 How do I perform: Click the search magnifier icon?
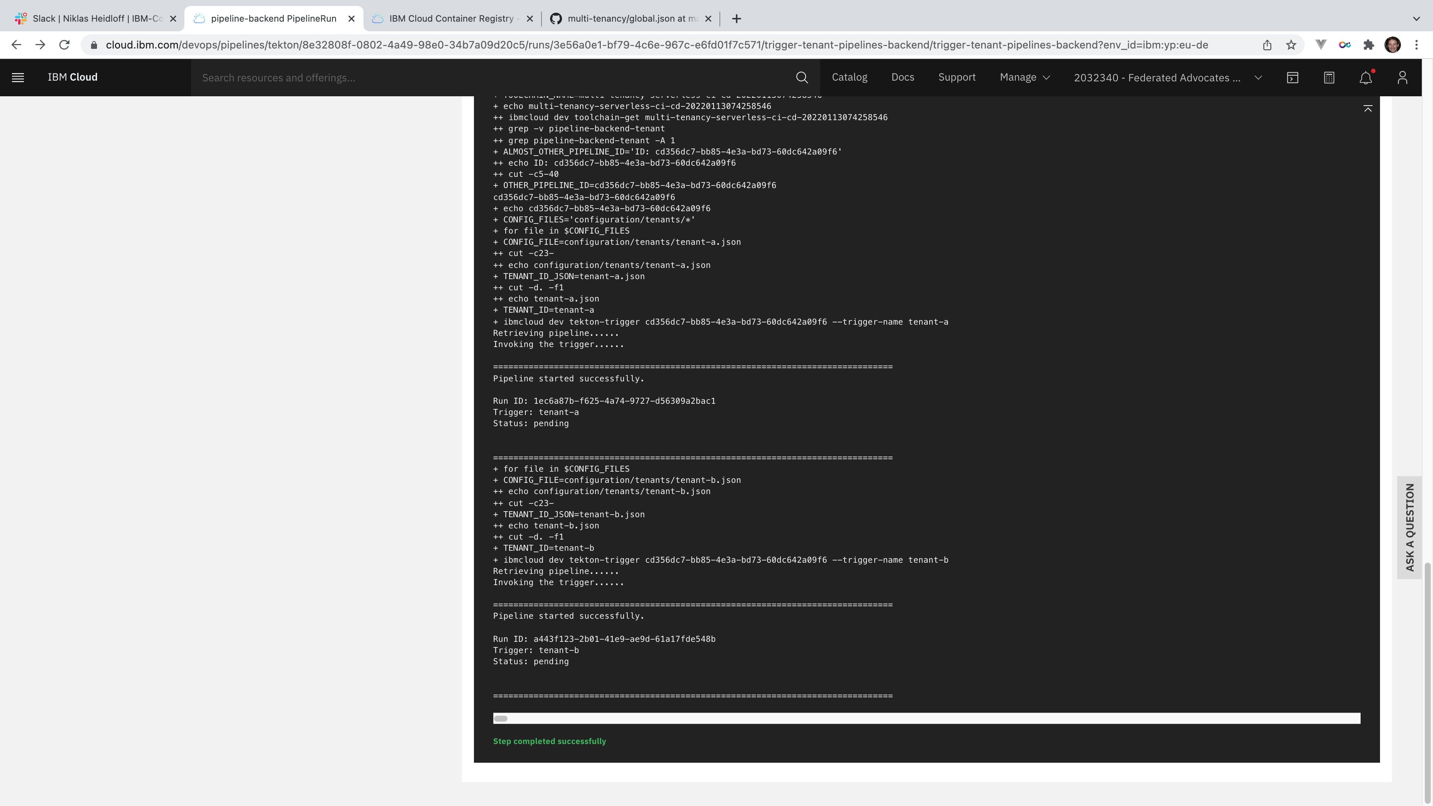pyautogui.click(x=802, y=77)
